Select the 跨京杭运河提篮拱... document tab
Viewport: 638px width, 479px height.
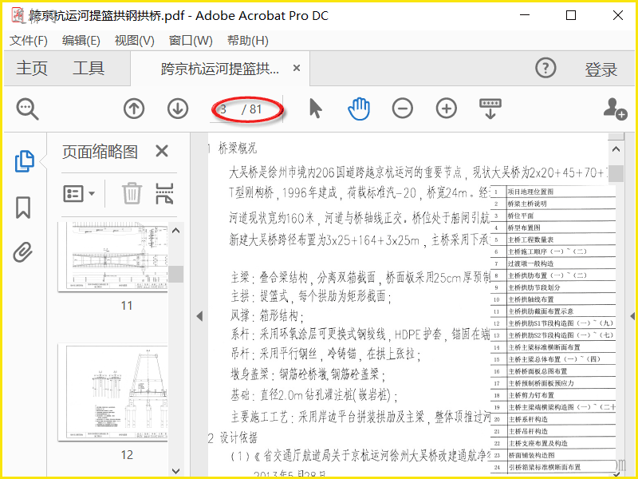[x=220, y=69]
